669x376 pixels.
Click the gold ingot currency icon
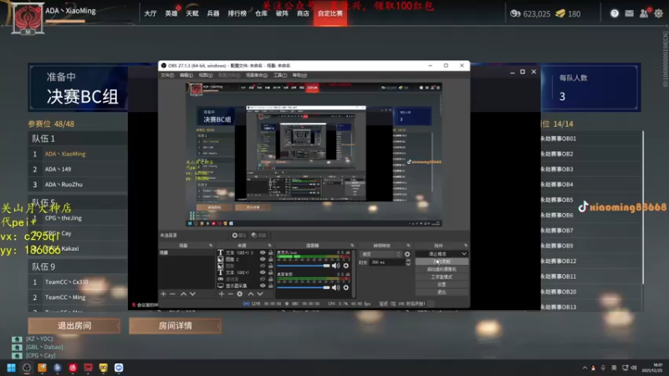coord(560,13)
